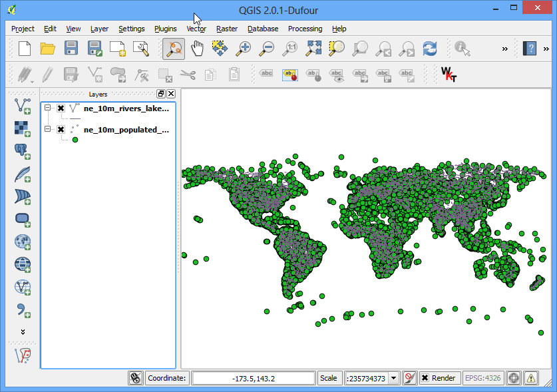Click the bottom sidebar vector tool icon
Viewport: 557px width, 392px height.
pyautogui.click(x=23, y=355)
